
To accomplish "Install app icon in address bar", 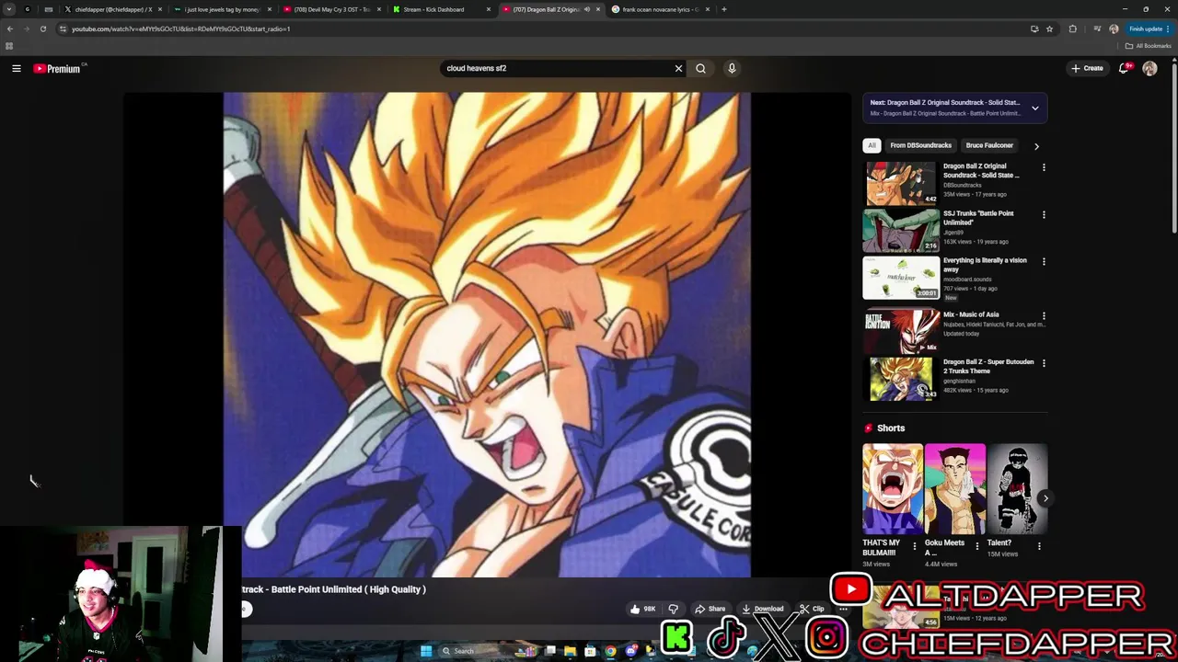I will tap(1034, 29).
